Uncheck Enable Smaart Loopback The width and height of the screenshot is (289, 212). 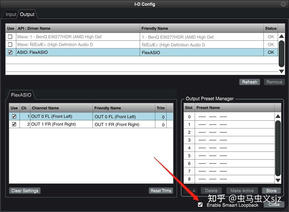201,205
